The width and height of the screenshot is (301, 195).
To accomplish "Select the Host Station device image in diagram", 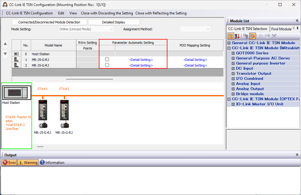I will point(17,93).
